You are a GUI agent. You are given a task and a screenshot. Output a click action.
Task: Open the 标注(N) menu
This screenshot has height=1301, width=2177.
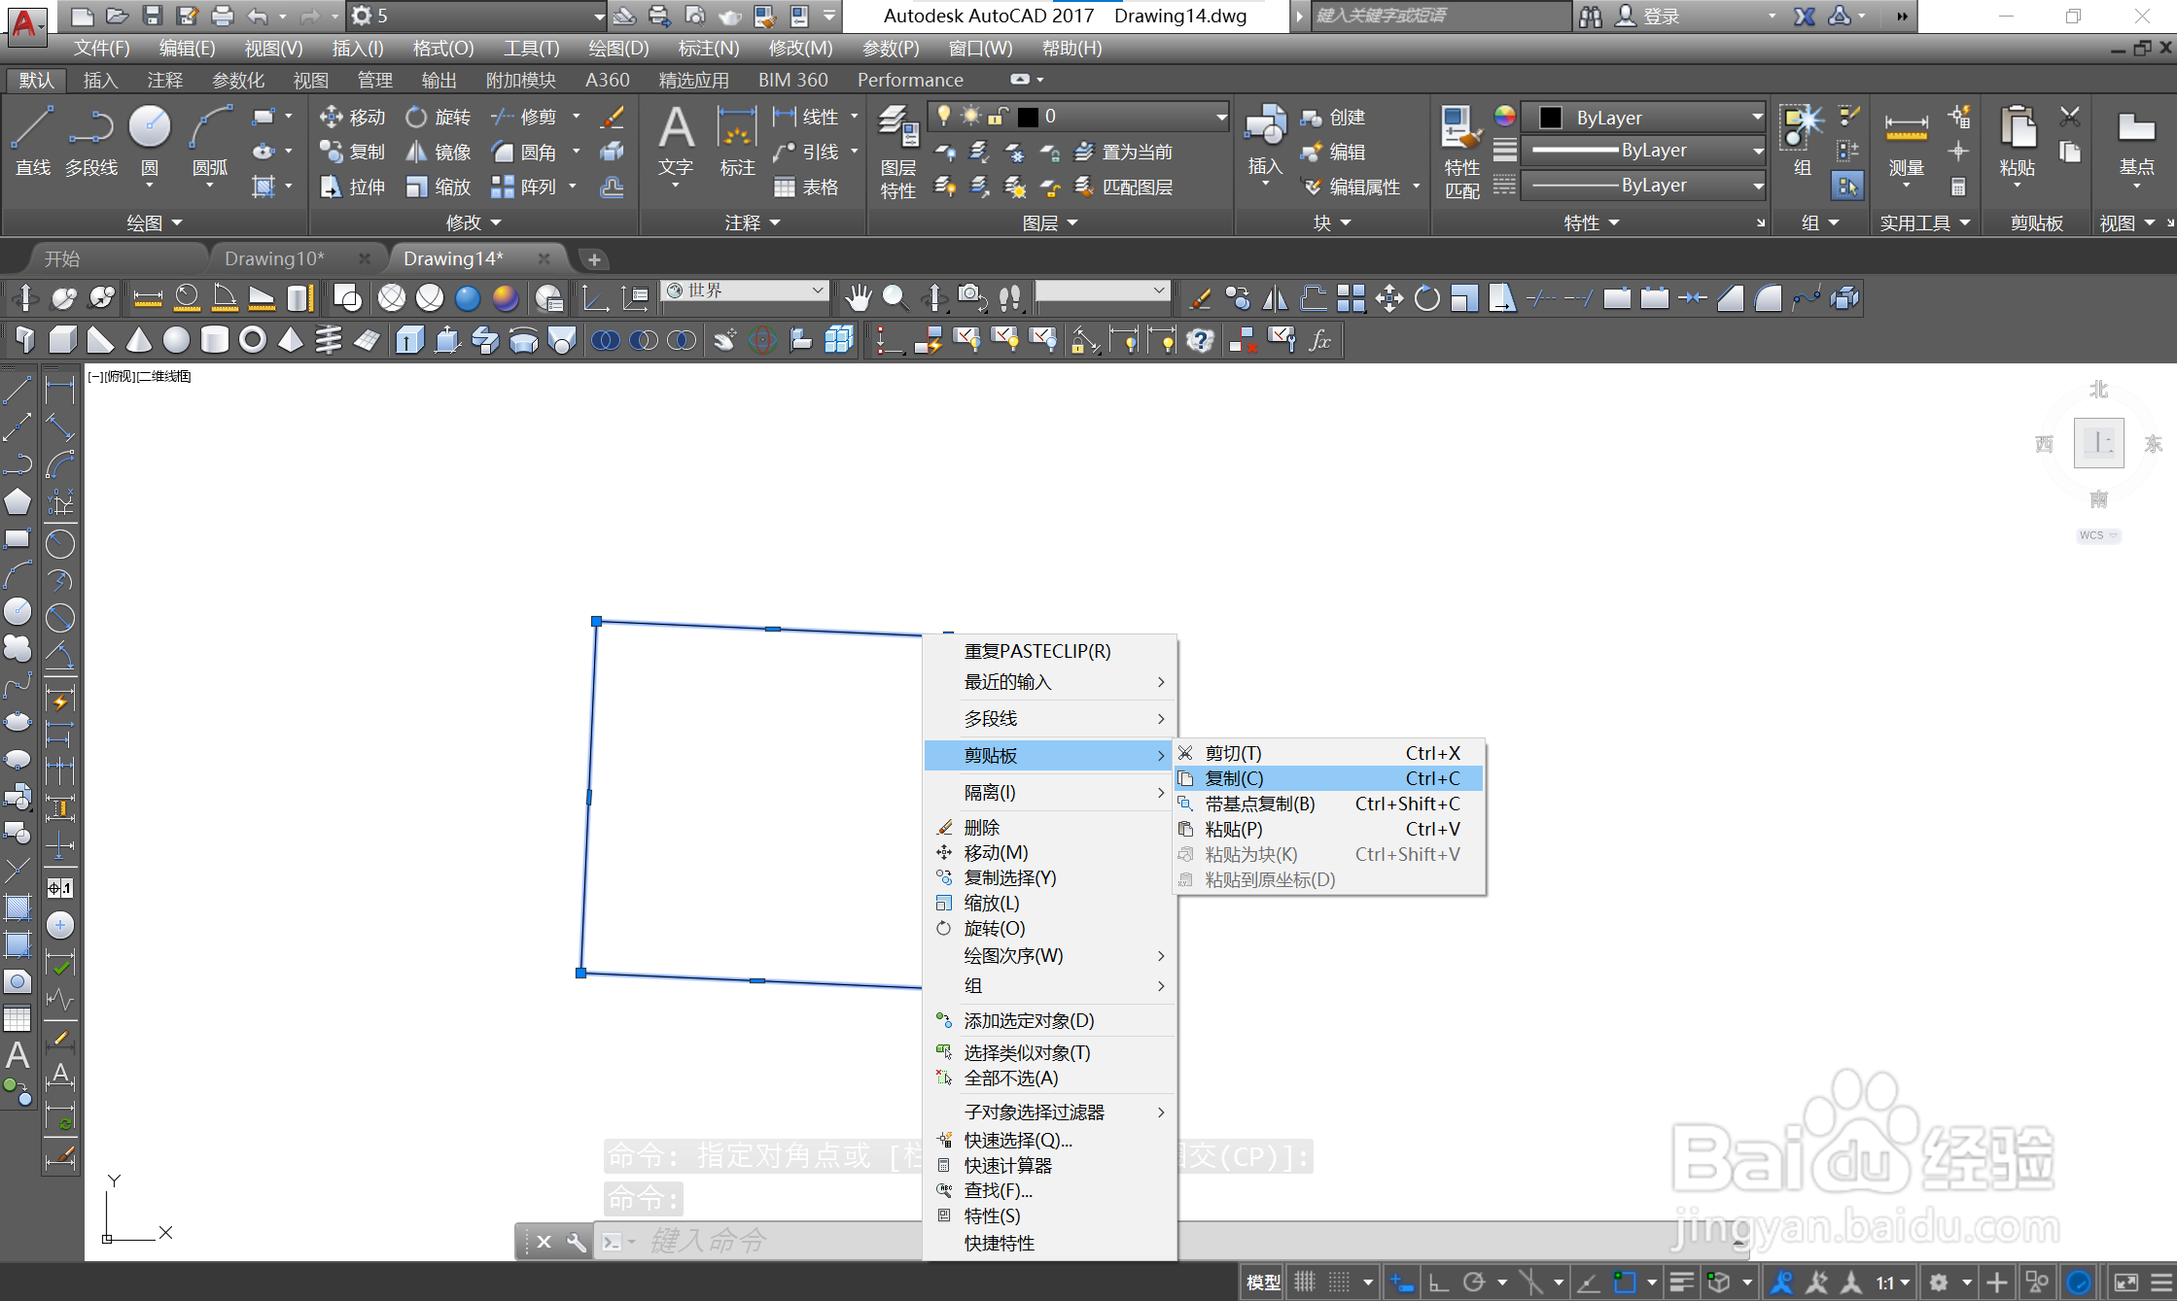tap(709, 48)
